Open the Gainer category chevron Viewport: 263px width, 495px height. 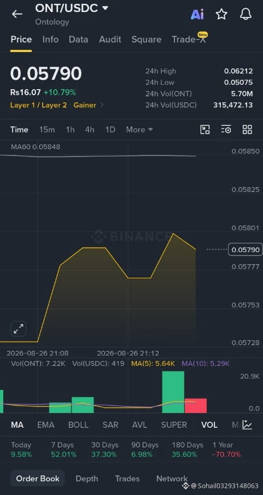[x=102, y=105]
